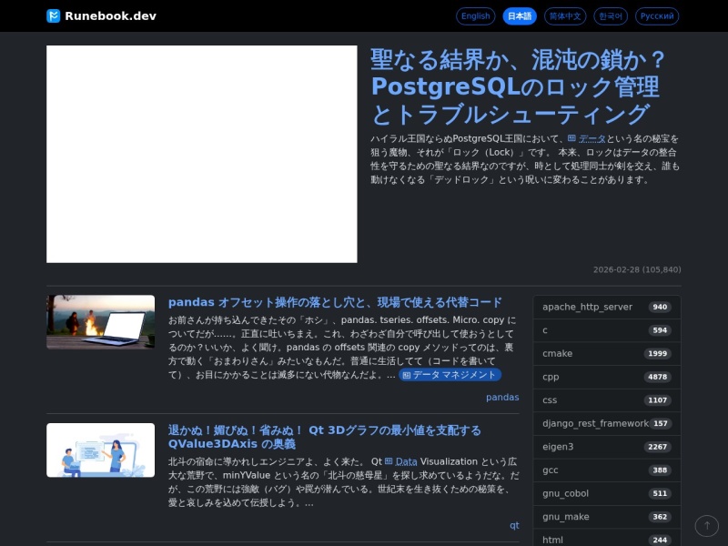Click the 940 count badge
Viewport: 728px width, 546px height.
pyautogui.click(x=660, y=307)
